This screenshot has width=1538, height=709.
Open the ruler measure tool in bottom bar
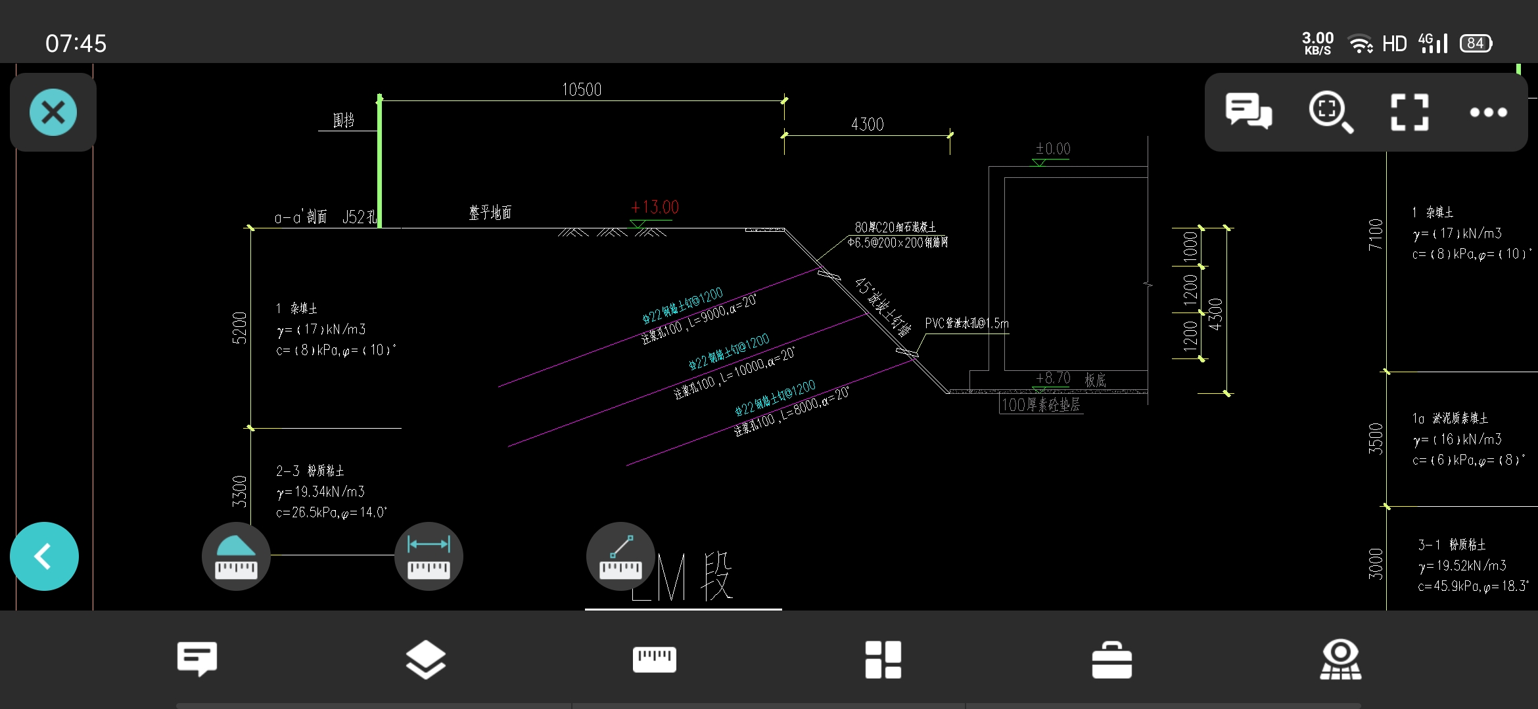coord(654,659)
